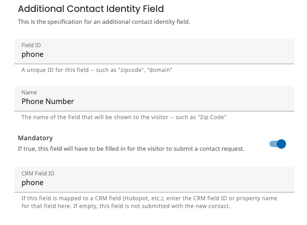307x225 pixels.
Task: Place cursor in 'Phone Number' text
Action: [48, 101]
